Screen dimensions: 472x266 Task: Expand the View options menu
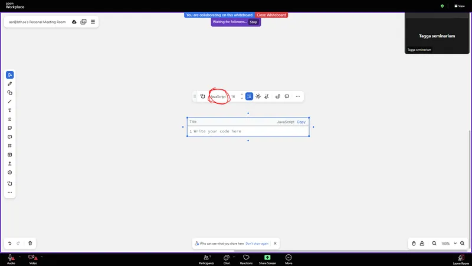[x=459, y=6]
